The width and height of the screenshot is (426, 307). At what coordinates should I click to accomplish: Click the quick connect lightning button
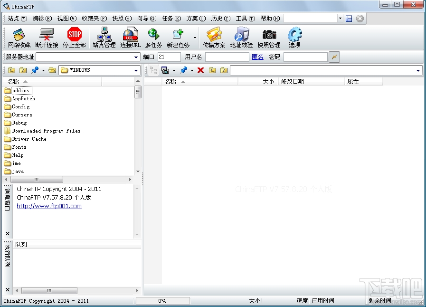pyautogui.click(x=334, y=57)
